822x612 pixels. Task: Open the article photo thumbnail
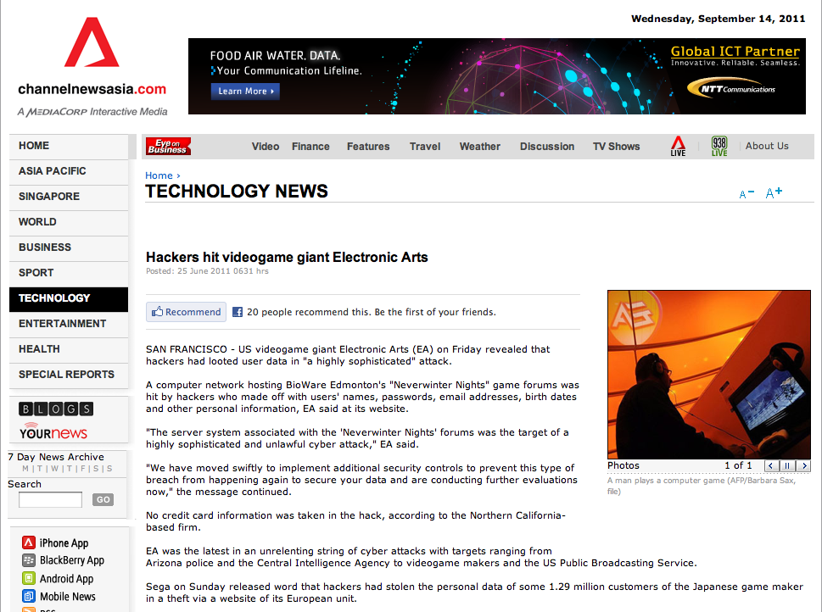[x=708, y=374]
